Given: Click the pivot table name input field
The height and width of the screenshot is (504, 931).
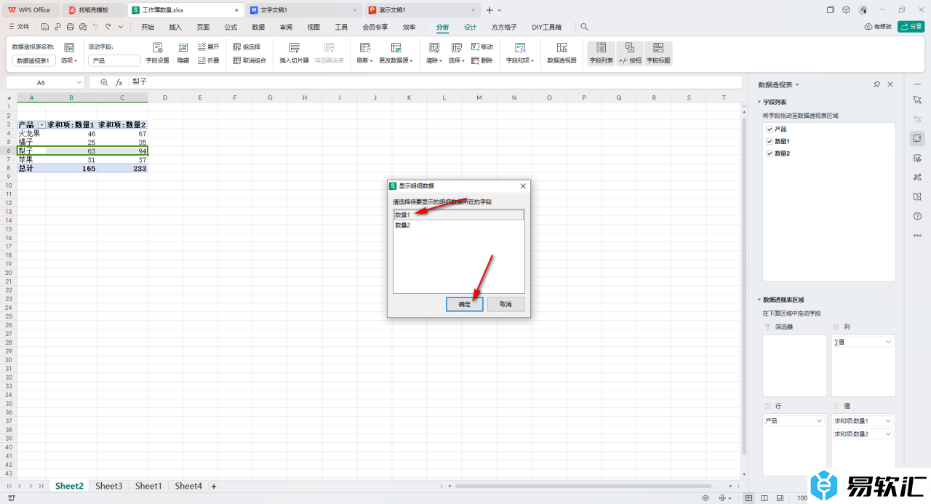Looking at the screenshot, I should (x=33, y=61).
